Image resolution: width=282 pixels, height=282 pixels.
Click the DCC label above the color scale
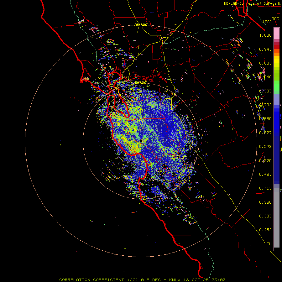(x=275, y=19)
